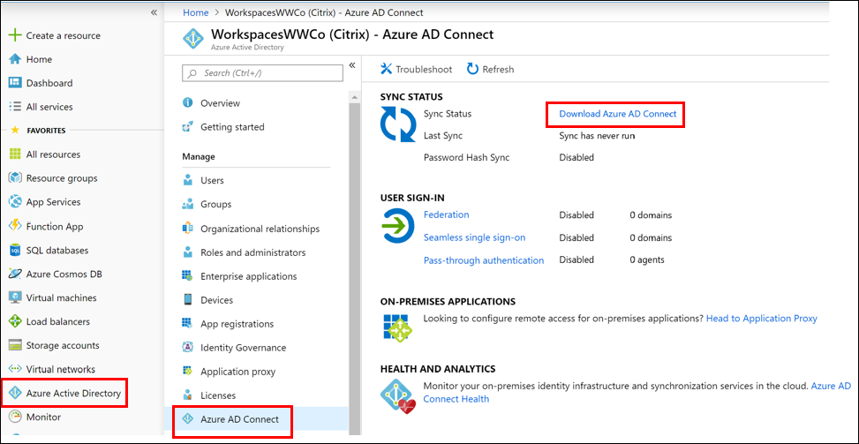Open the App Services icon
Image resolution: width=859 pixels, height=444 pixels.
click(14, 202)
